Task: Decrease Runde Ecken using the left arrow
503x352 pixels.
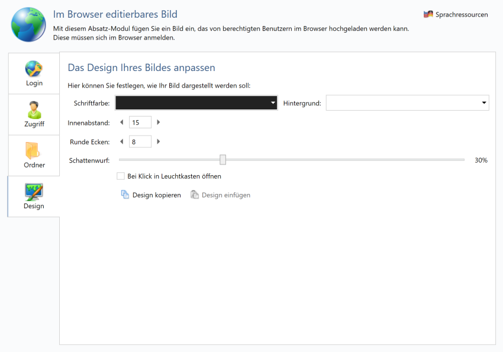Action: pyautogui.click(x=122, y=141)
